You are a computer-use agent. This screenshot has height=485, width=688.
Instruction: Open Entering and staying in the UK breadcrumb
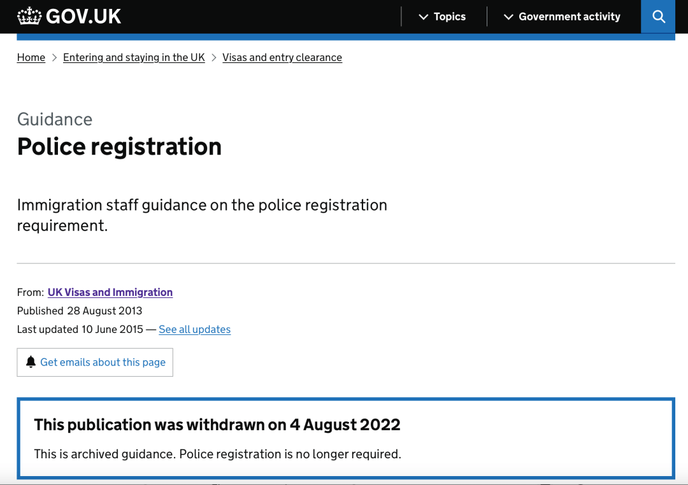coord(134,57)
